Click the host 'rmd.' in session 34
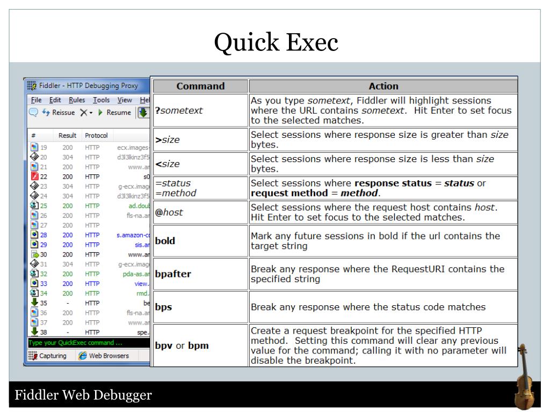The height and width of the screenshot is (412, 550). (x=143, y=293)
